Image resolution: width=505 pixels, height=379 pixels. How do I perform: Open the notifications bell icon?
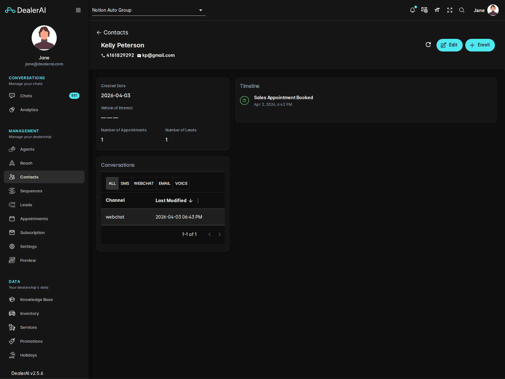[x=412, y=10]
